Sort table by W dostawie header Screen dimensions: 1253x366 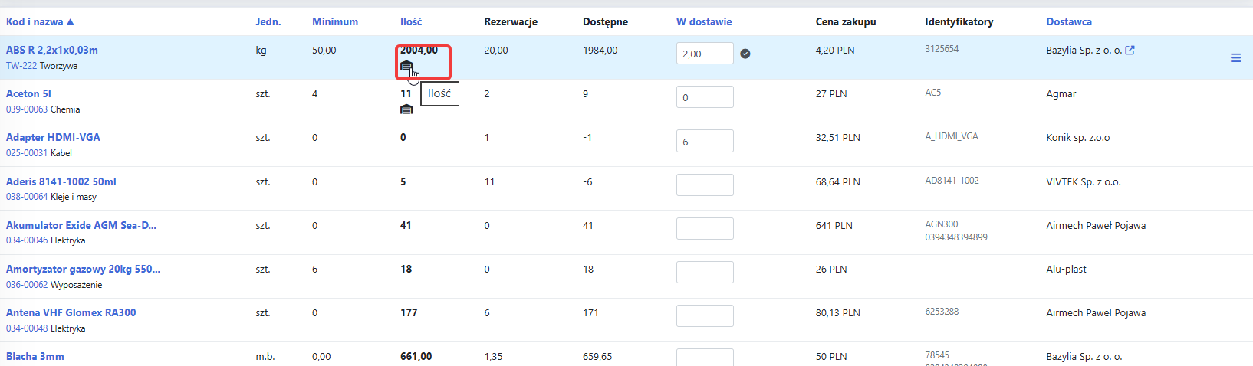click(x=704, y=21)
